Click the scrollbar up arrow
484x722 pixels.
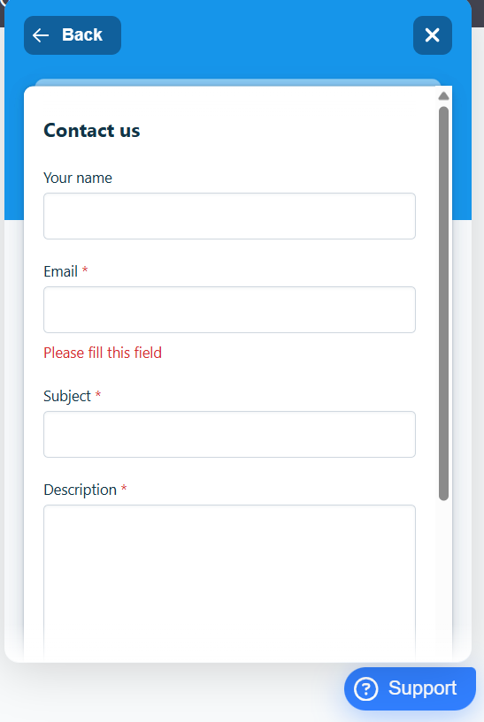click(x=443, y=95)
